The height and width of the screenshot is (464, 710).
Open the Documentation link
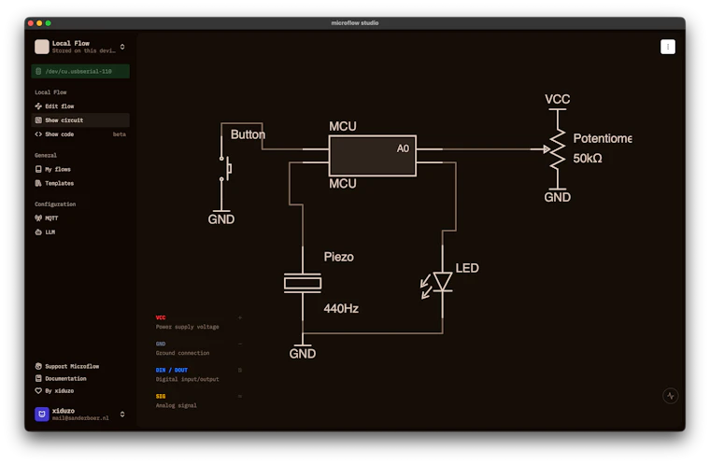(61, 378)
